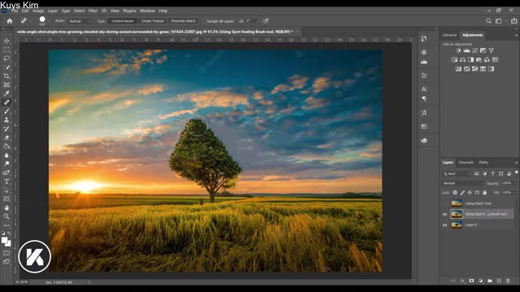Select the Using Patch Tool layer thumbnail
Viewport: 520px width, 292px height.
(457, 204)
